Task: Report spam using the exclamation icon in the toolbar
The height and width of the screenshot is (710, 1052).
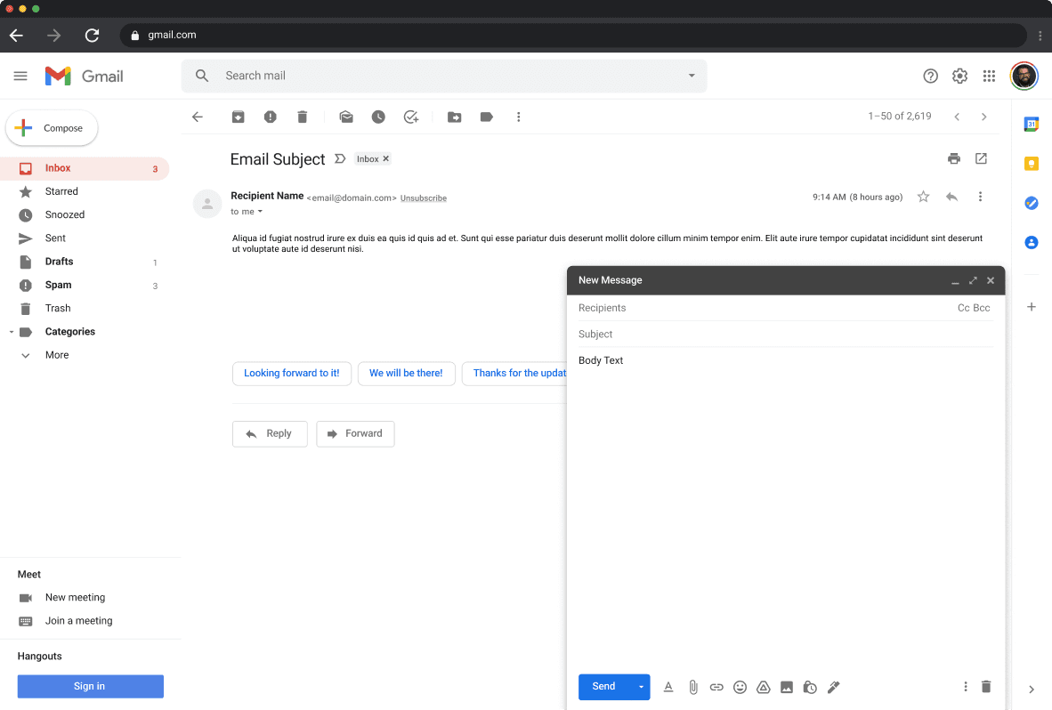Action: click(x=271, y=117)
